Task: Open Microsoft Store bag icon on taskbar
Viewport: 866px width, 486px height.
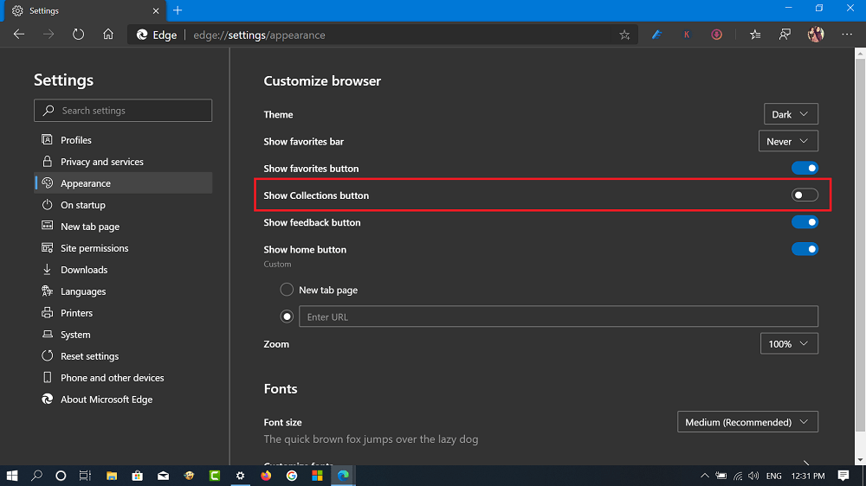Action: click(137, 476)
